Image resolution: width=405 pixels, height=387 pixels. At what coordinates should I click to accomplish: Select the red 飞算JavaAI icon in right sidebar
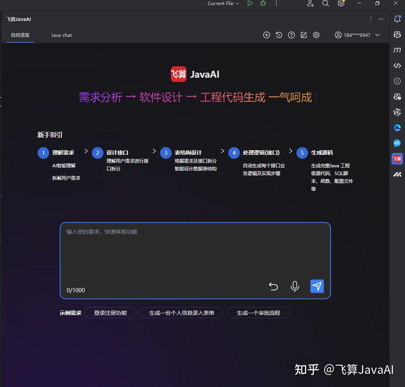pos(397,159)
